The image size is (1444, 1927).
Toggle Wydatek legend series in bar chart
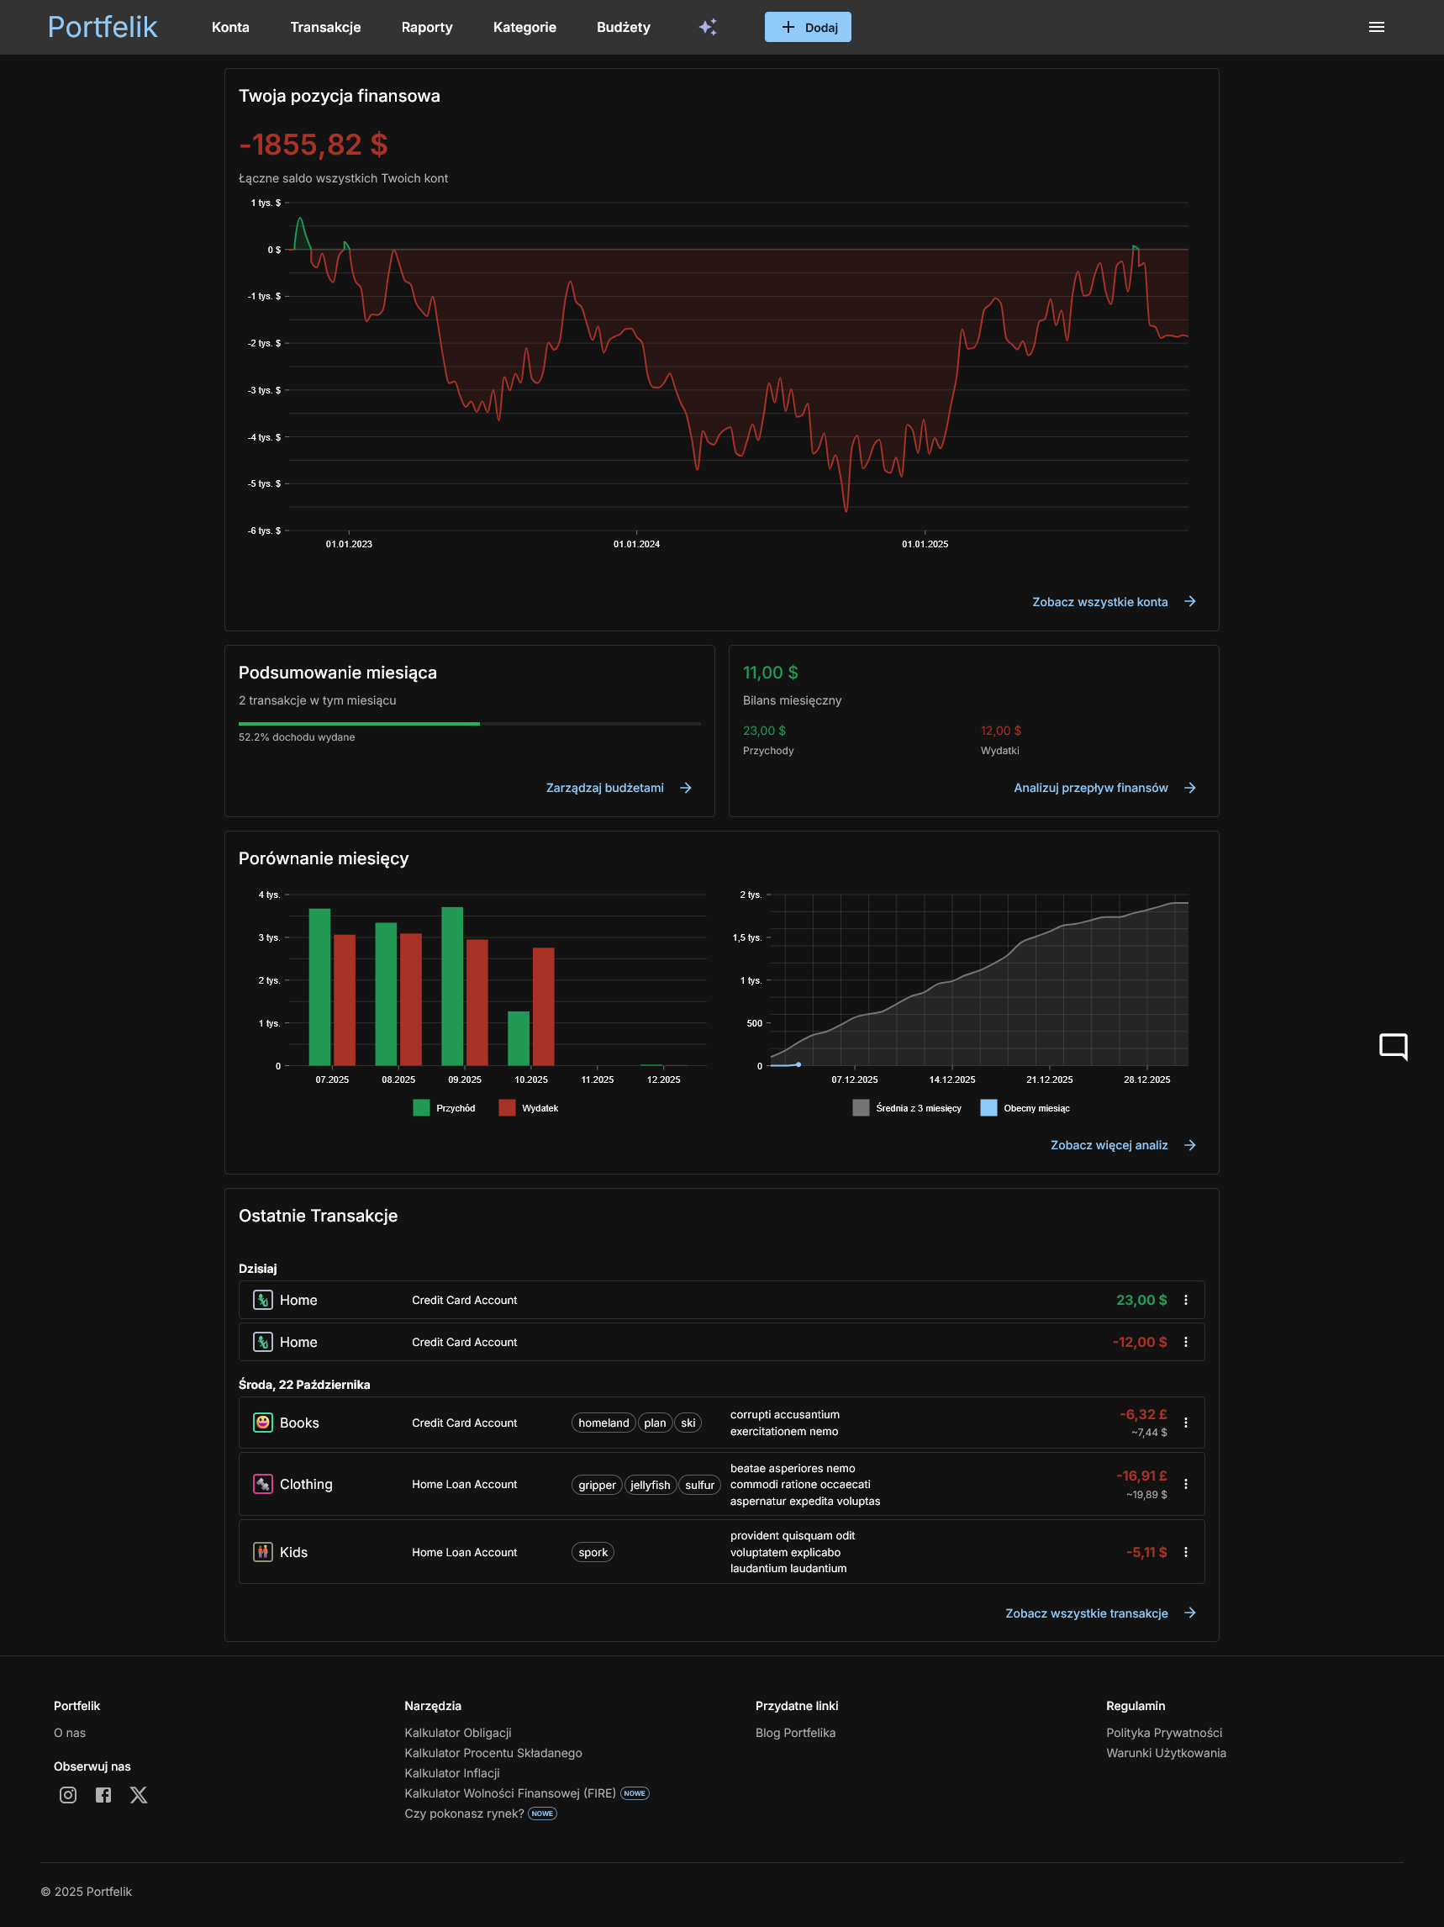[529, 1108]
